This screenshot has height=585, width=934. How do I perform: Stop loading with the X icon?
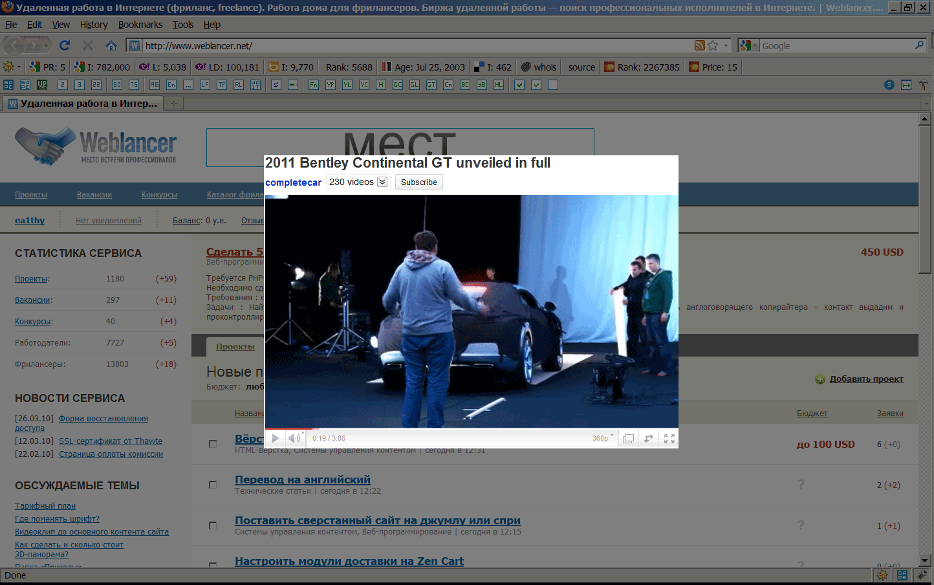click(x=88, y=45)
